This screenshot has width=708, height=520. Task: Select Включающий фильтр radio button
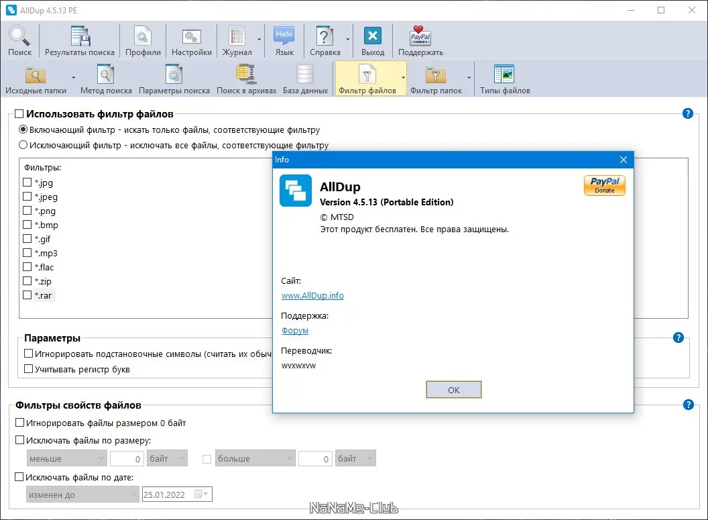click(23, 129)
